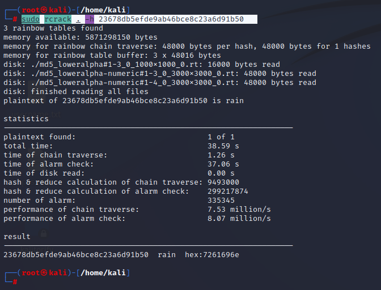Click the purple -h flag in command

(x=90, y=19)
